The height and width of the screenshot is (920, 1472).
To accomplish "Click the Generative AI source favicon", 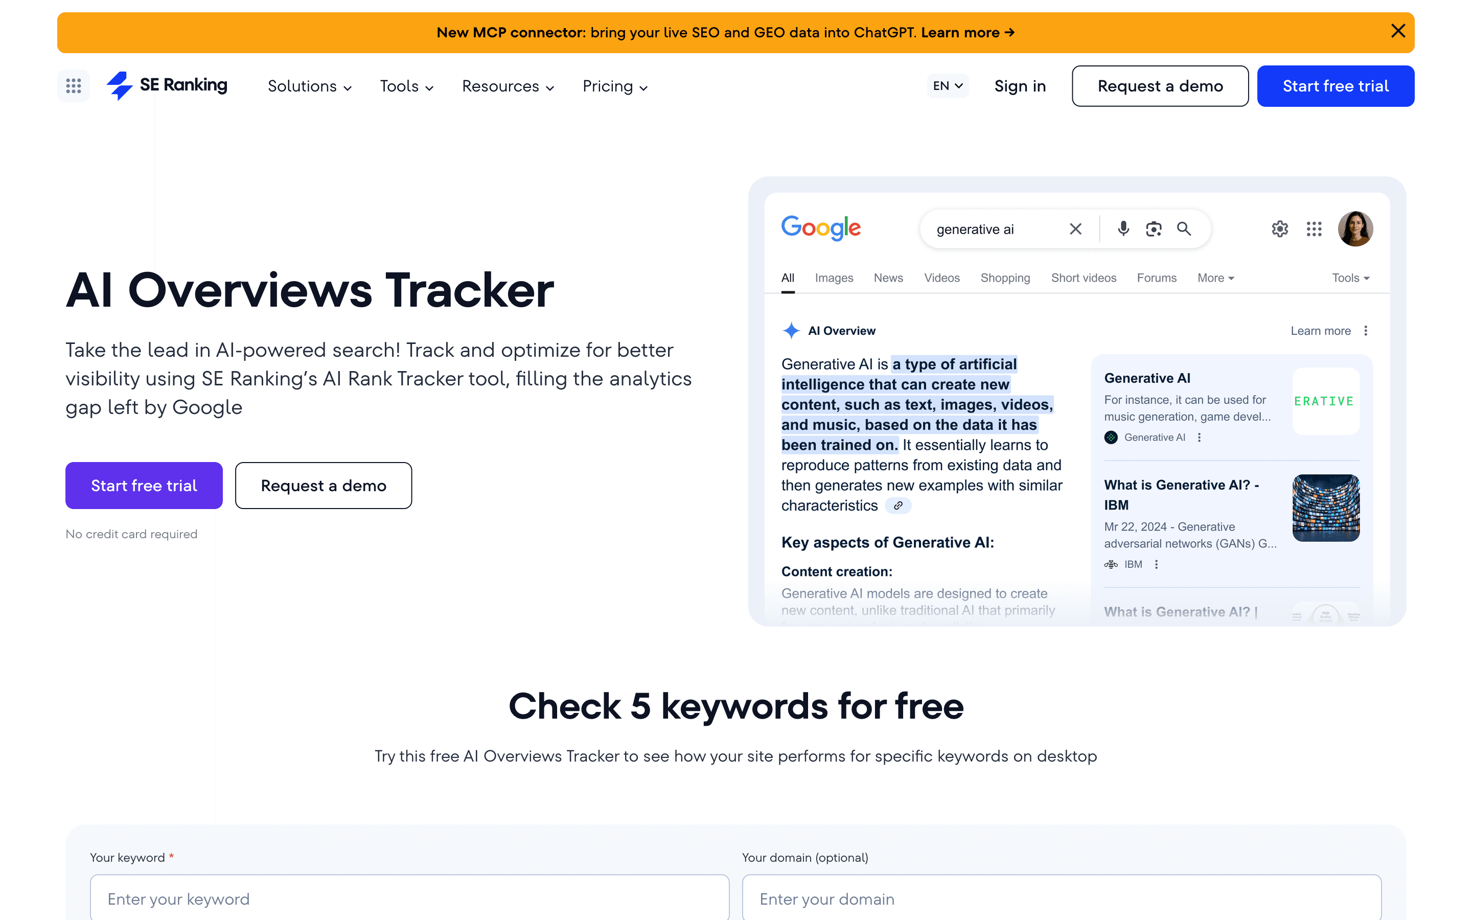I will point(1111,438).
